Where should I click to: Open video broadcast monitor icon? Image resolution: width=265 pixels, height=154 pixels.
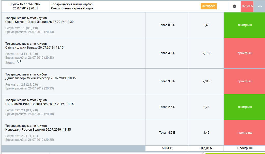click(x=19, y=61)
